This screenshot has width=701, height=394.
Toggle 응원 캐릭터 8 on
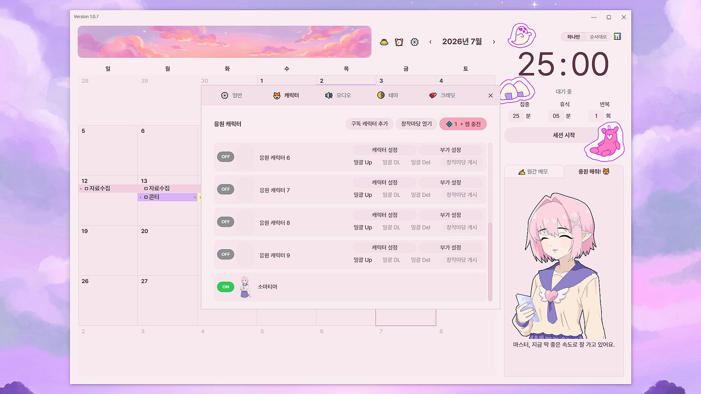pos(226,222)
